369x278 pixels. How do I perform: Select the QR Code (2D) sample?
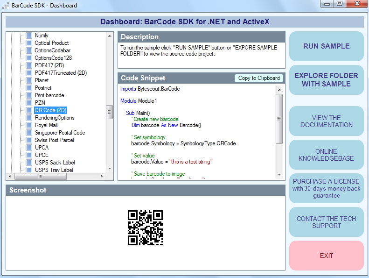[51, 110]
